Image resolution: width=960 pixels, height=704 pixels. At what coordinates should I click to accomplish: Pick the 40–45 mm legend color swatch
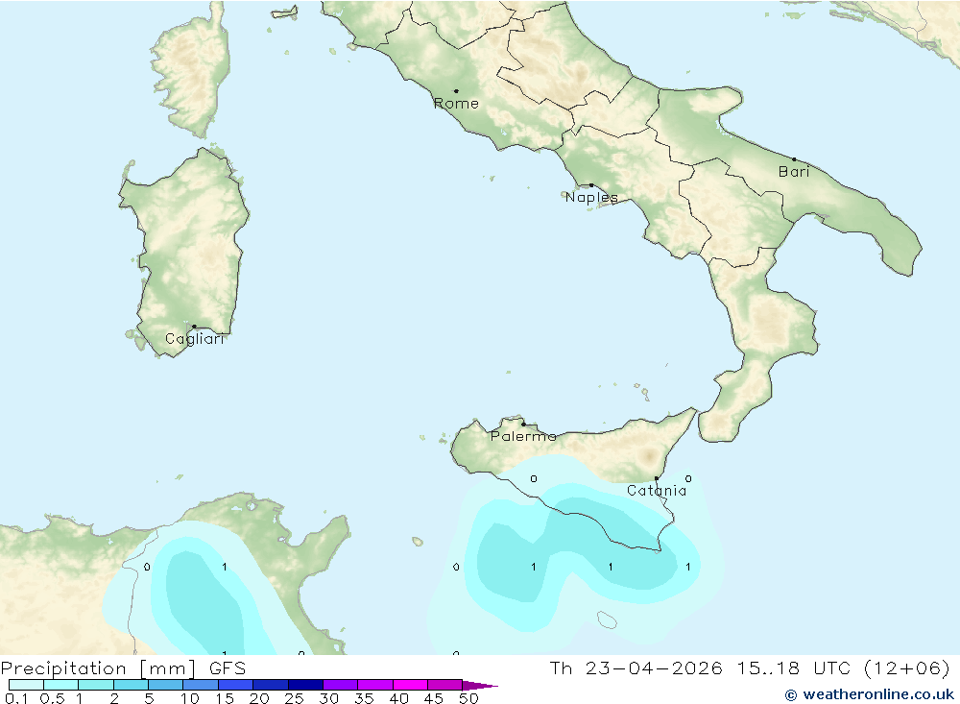click(410, 685)
